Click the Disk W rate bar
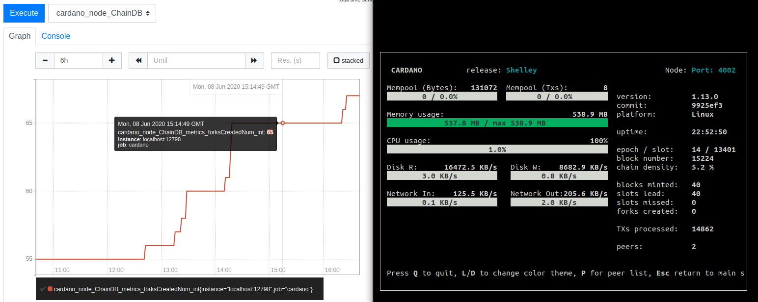This screenshot has width=758, height=302. (x=559, y=176)
